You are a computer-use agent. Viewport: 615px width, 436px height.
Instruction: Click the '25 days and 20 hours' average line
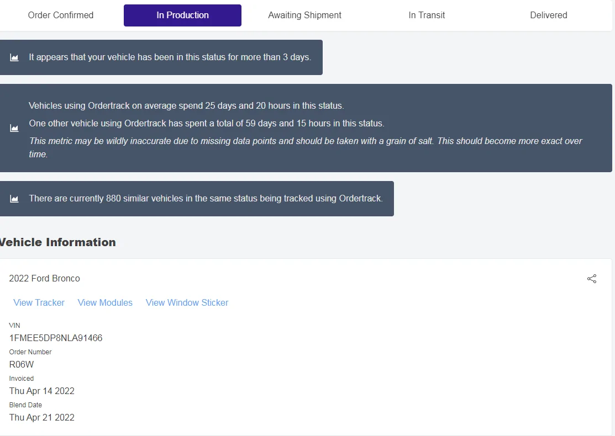click(186, 106)
